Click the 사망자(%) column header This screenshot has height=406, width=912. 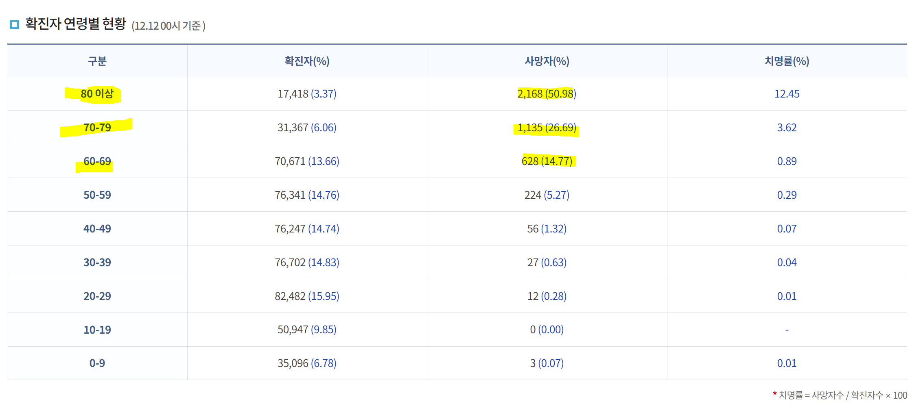[x=547, y=61]
